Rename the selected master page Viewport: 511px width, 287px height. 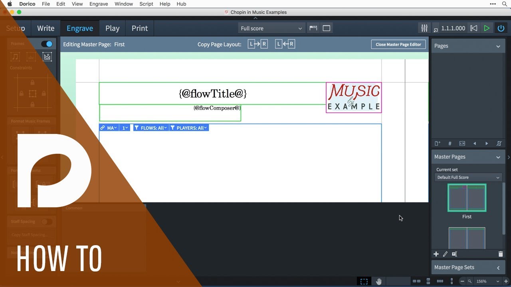pyautogui.click(x=454, y=254)
